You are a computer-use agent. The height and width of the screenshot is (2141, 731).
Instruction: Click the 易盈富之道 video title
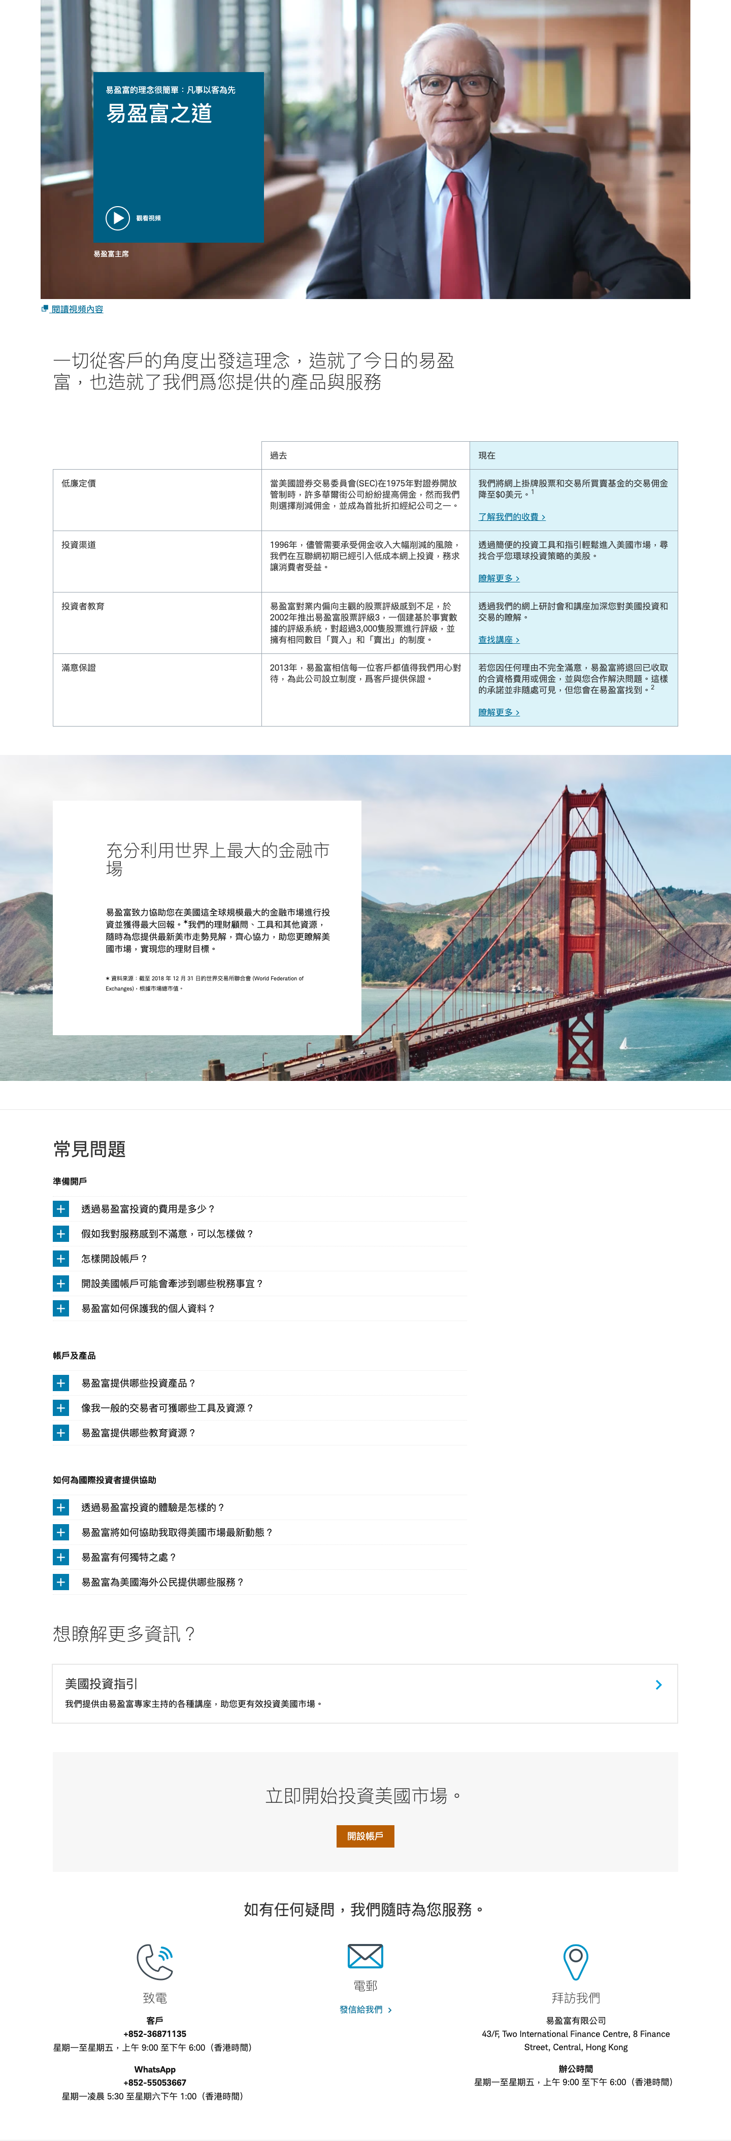pyautogui.click(x=159, y=113)
